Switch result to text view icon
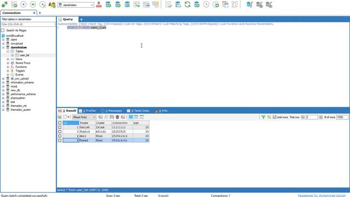This screenshot has height=197, width=350. point(142,117)
